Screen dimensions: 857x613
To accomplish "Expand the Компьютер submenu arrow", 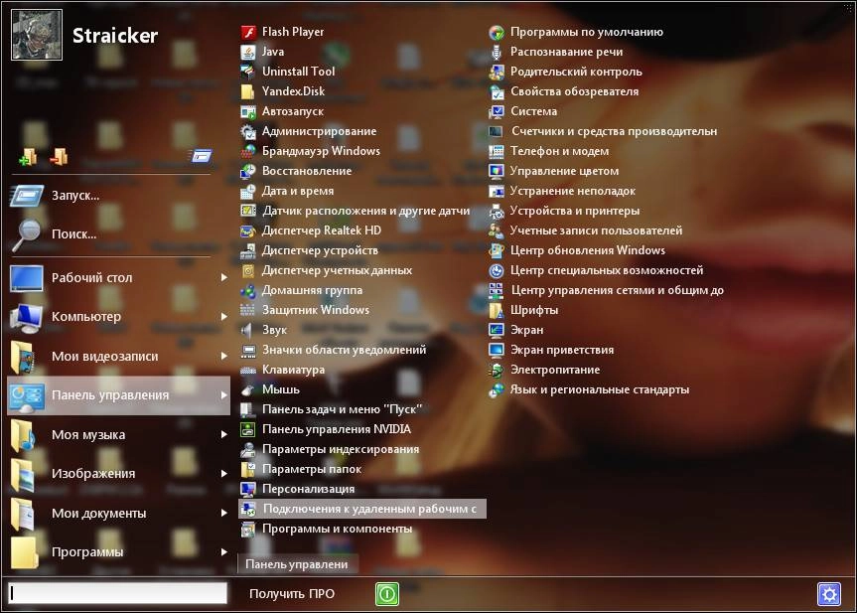I will click(223, 317).
